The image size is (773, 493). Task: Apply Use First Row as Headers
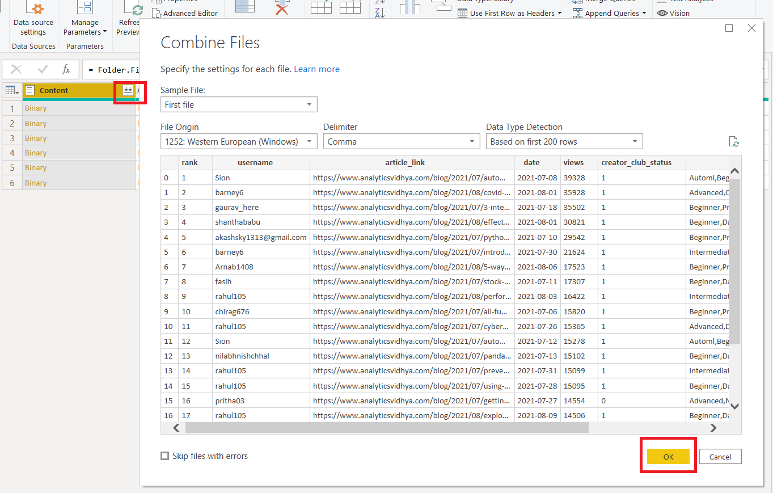(x=509, y=12)
